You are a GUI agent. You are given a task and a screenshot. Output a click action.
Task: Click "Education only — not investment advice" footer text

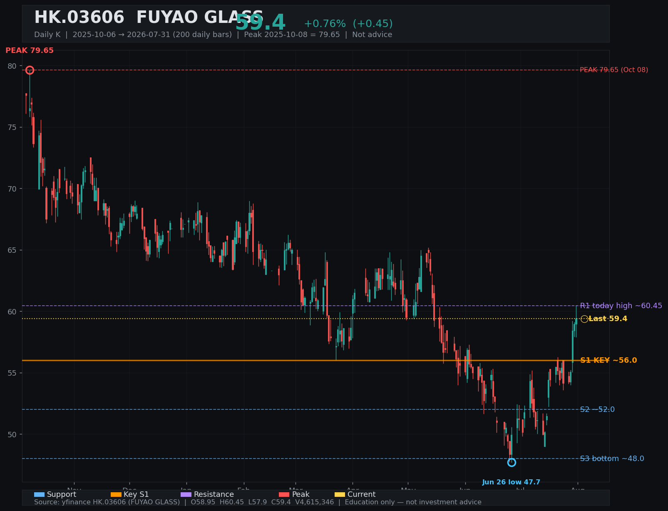[x=413, y=502]
